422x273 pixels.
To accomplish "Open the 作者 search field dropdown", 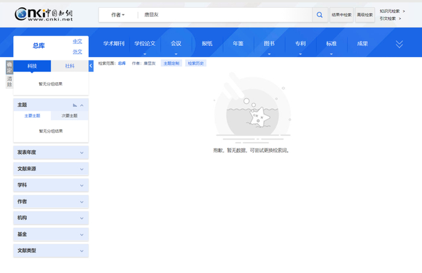I will [118, 15].
